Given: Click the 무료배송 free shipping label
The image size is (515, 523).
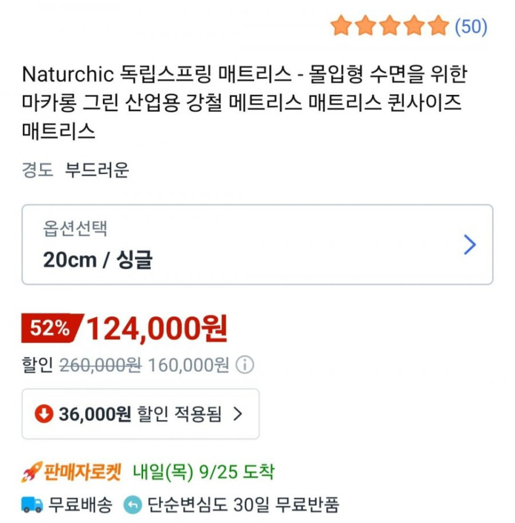Looking at the screenshot, I should pyautogui.click(x=80, y=505).
